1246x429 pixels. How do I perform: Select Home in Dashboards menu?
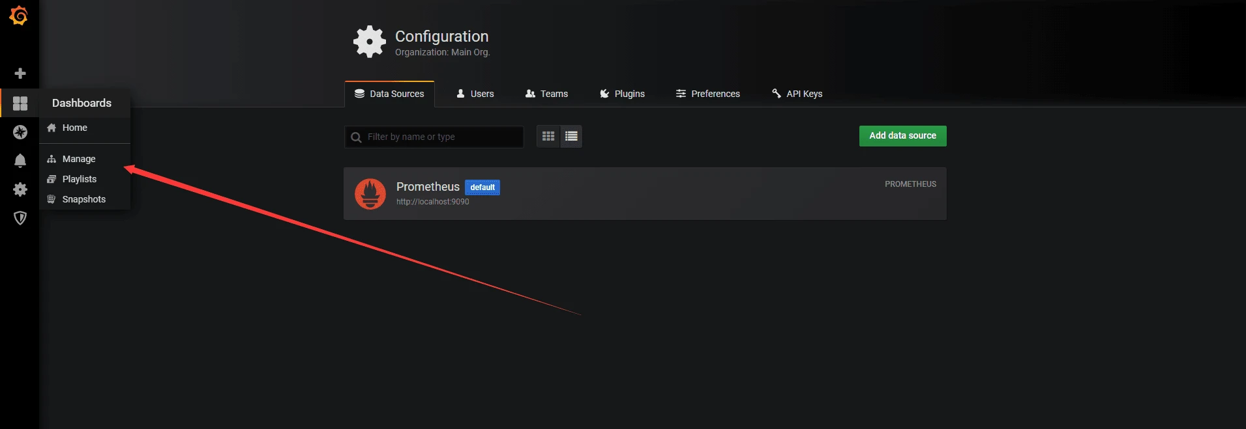point(74,128)
